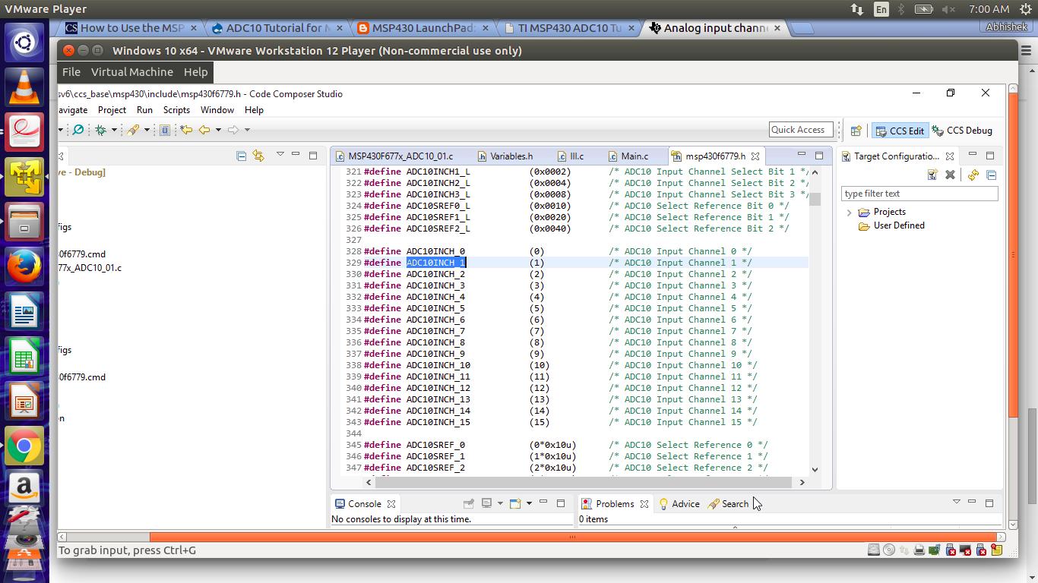Collapse all in Target Configurations panel
Viewport: 1038px width, 583px height.
[x=991, y=175]
